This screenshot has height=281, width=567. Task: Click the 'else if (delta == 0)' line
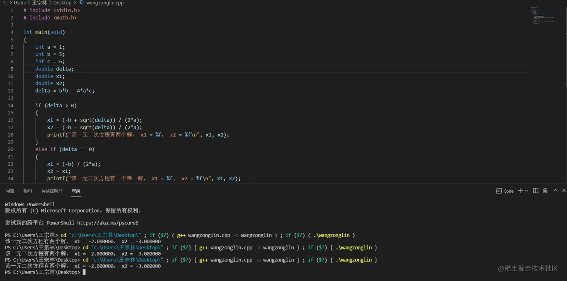[x=65, y=149]
